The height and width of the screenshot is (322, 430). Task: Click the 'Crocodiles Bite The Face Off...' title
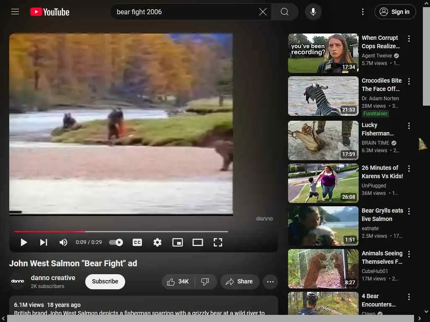[381, 85]
